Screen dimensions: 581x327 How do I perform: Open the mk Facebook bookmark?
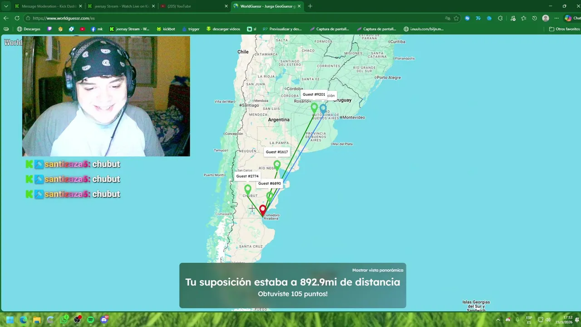click(x=97, y=29)
